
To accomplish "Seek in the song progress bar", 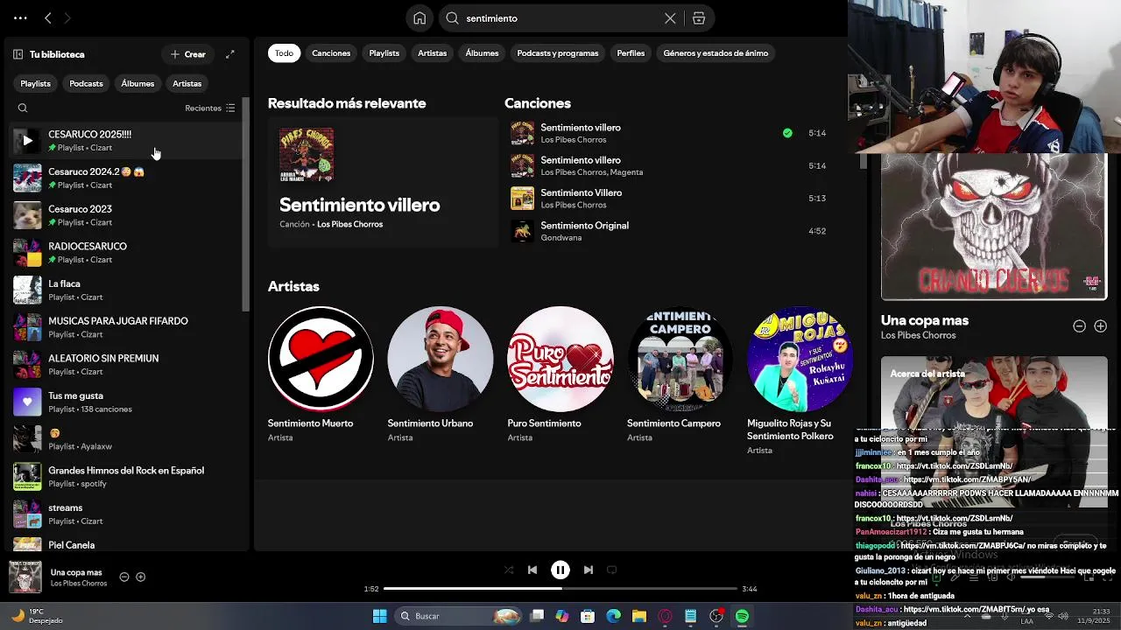I will pyautogui.click(x=560, y=589).
